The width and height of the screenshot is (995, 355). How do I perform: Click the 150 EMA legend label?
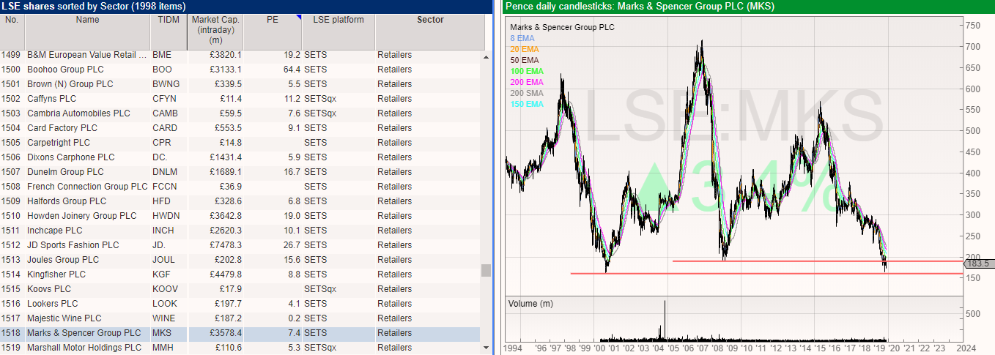[528, 104]
